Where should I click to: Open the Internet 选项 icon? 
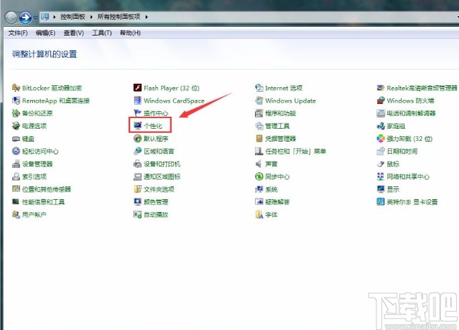[259, 88]
